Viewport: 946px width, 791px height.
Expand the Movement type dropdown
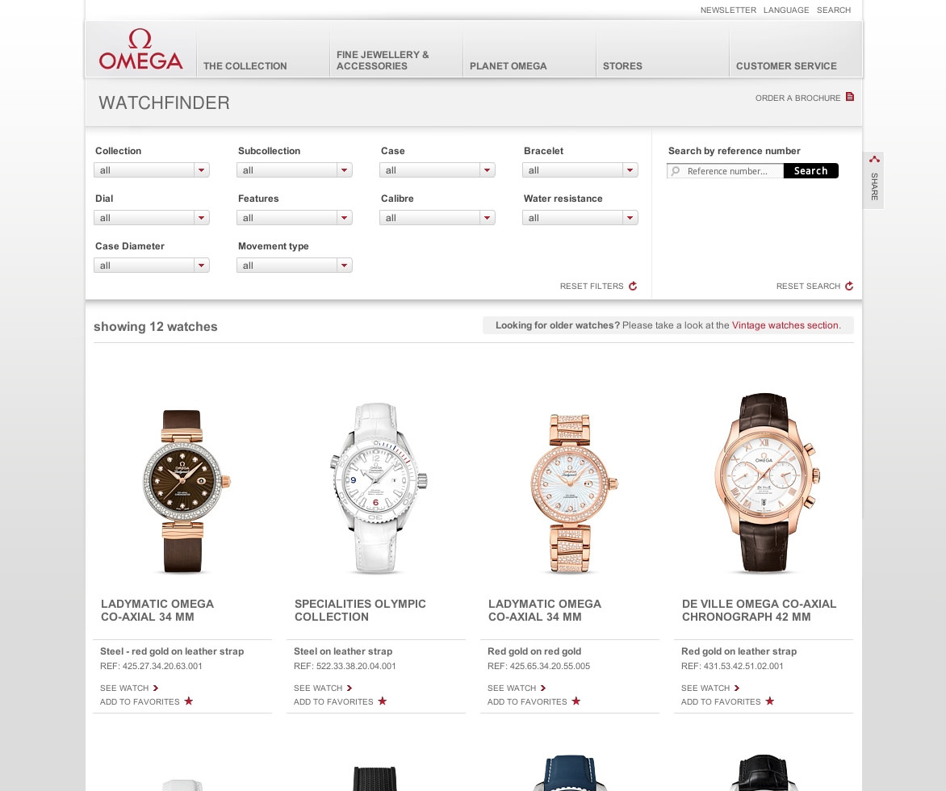coord(295,266)
